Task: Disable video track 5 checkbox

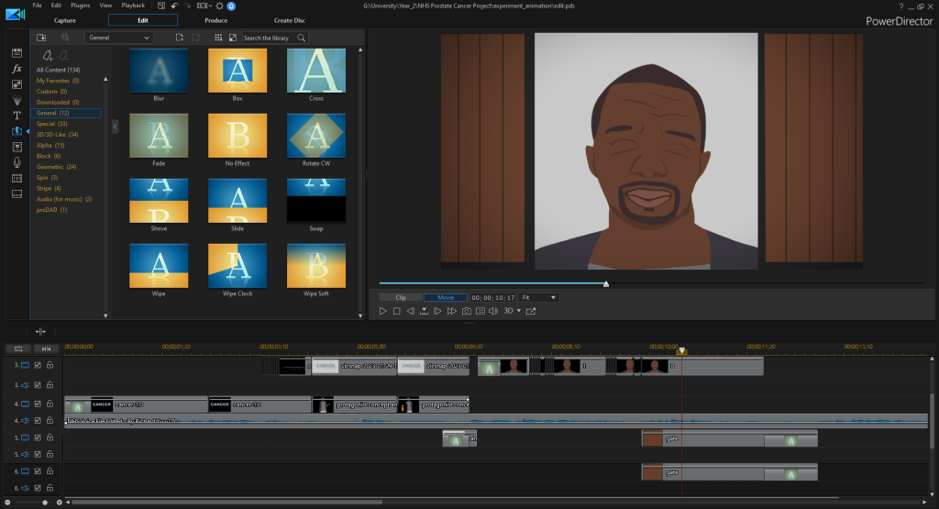Action: tap(38, 437)
